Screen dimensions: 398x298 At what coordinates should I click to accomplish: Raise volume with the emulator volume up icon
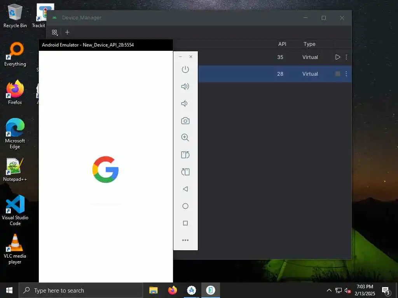click(x=185, y=87)
